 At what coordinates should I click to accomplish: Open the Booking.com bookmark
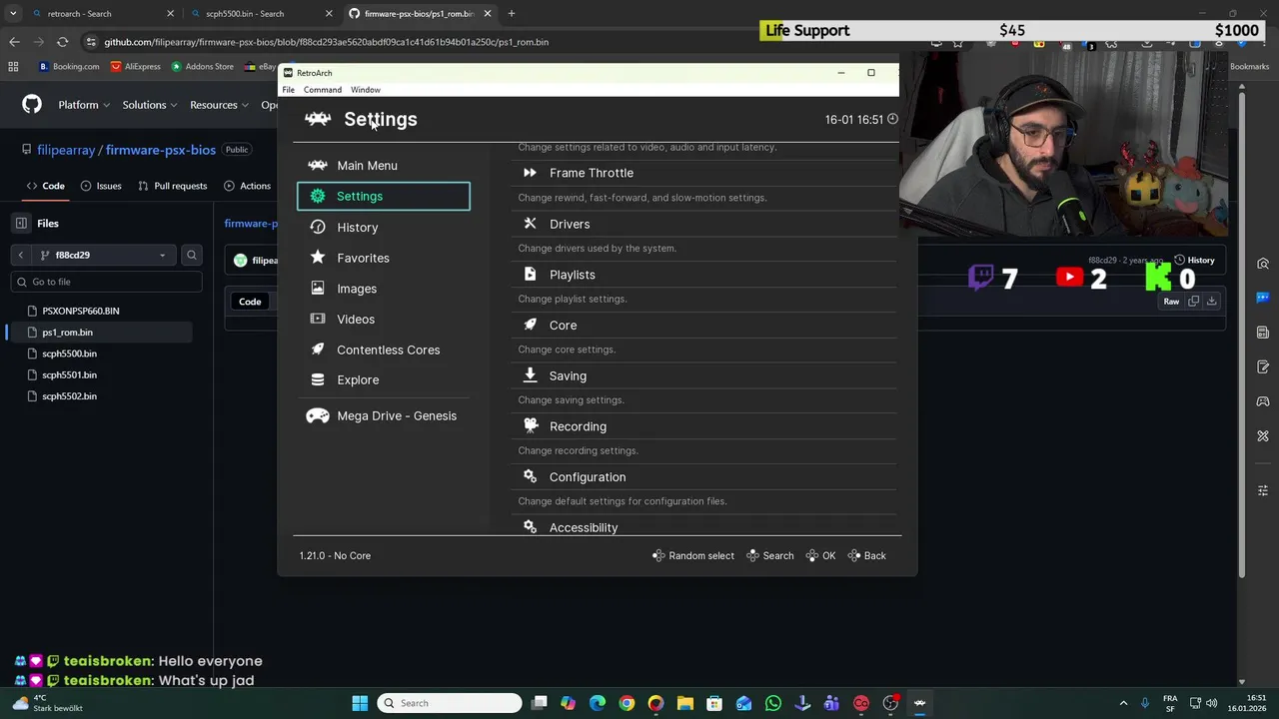[69, 67]
